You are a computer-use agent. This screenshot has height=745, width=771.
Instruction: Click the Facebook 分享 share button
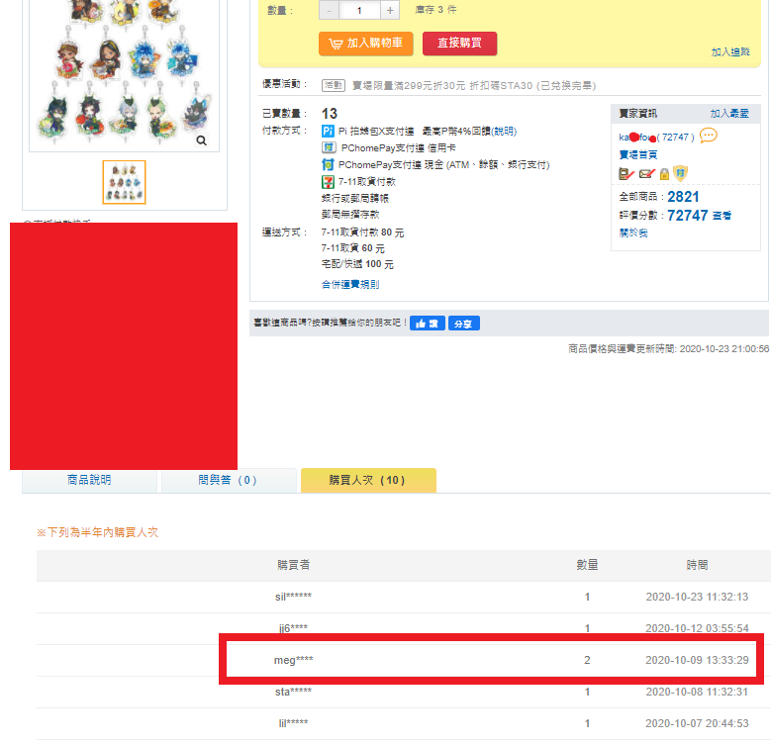(463, 324)
